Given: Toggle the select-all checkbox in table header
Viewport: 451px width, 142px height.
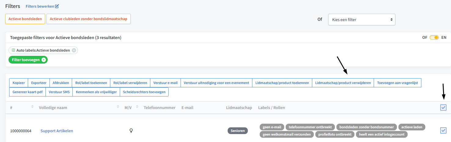Looking at the screenshot, I should click(443, 107).
